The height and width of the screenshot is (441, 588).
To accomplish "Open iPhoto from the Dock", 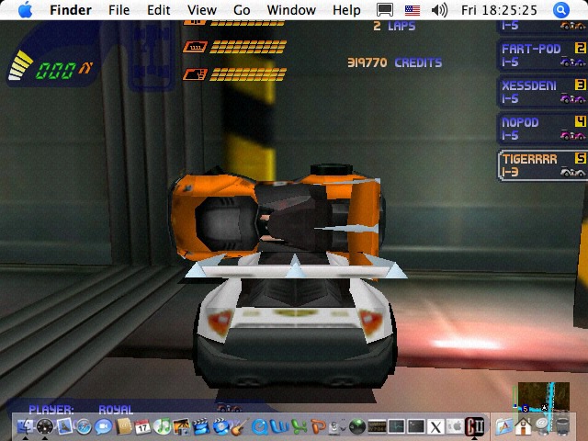I will pos(182,426).
